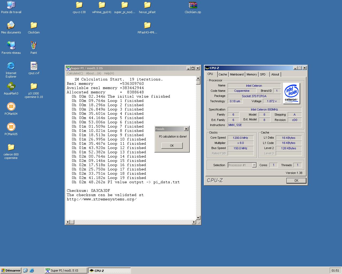Select super_pi_mod folder
Screen dimensions: 342x274
coord(125,7)
